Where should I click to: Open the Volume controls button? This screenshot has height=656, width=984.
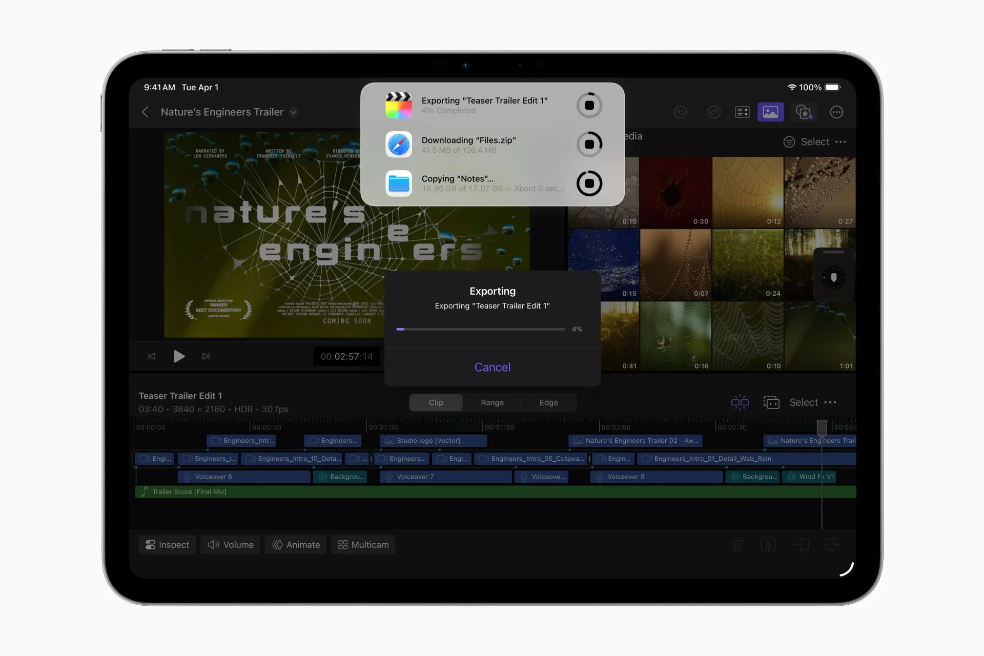(x=230, y=544)
